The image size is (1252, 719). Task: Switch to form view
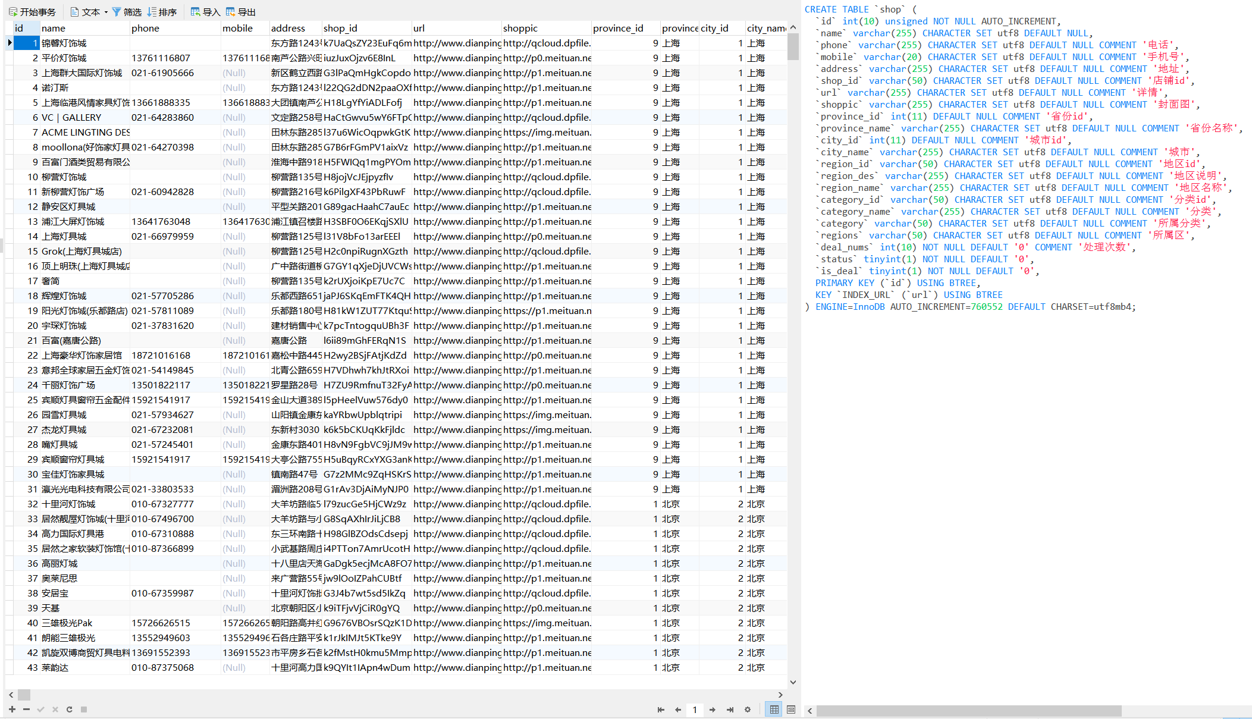coord(791,709)
